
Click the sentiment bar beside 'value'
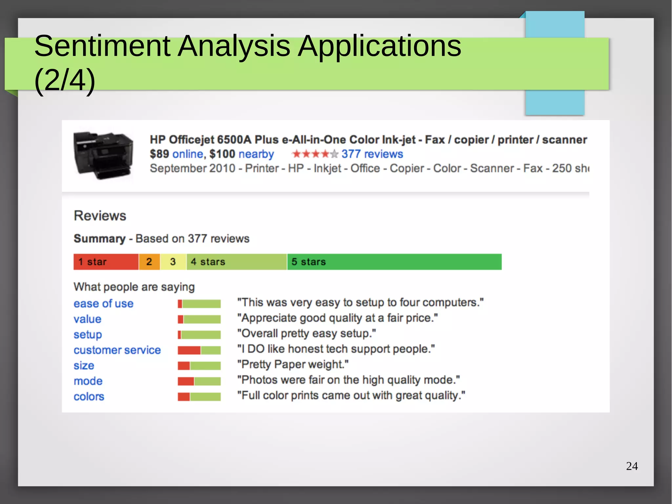tap(199, 319)
